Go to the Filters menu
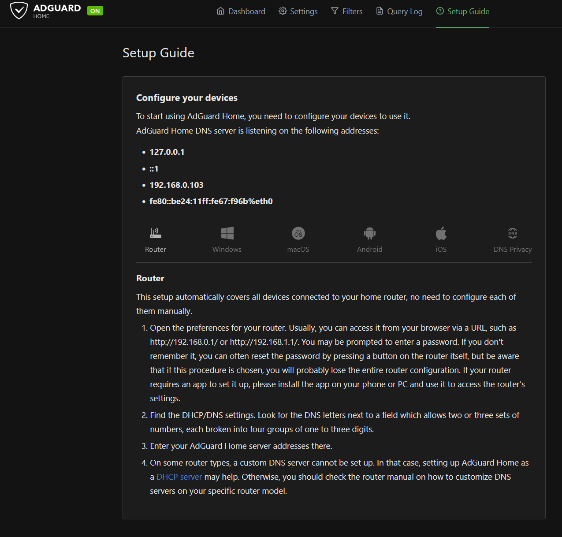Viewport: 562px width, 537px height. tap(347, 11)
